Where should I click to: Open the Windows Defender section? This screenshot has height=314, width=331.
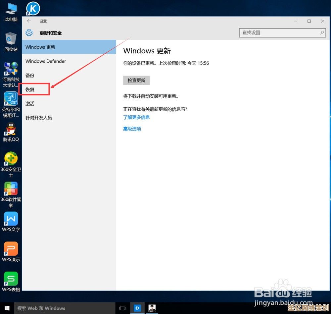pos(69,61)
